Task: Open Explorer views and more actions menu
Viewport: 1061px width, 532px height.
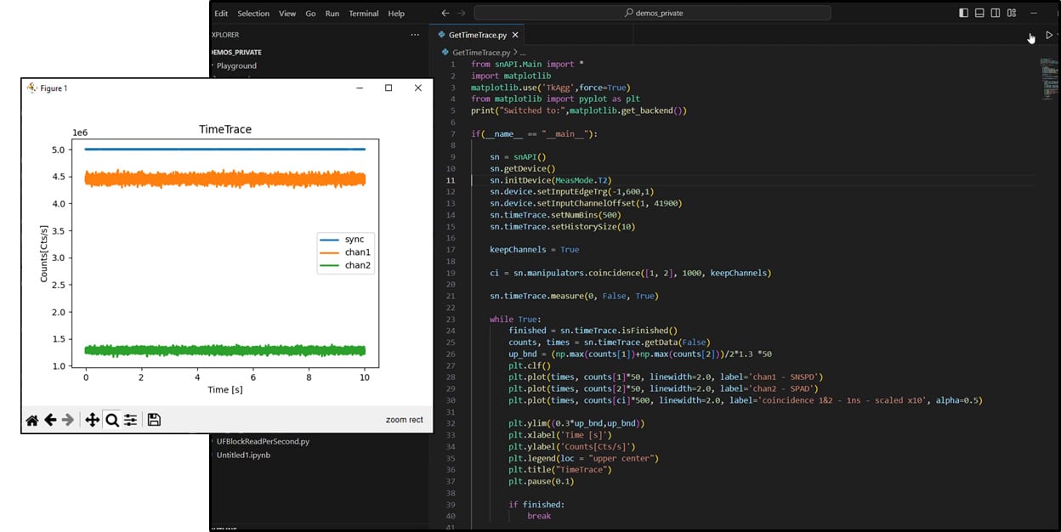Action: (x=415, y=35)
